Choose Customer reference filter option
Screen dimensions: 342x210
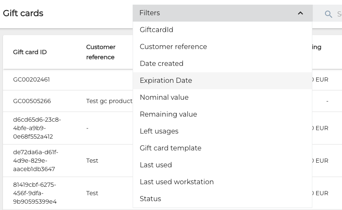(173, 47)
